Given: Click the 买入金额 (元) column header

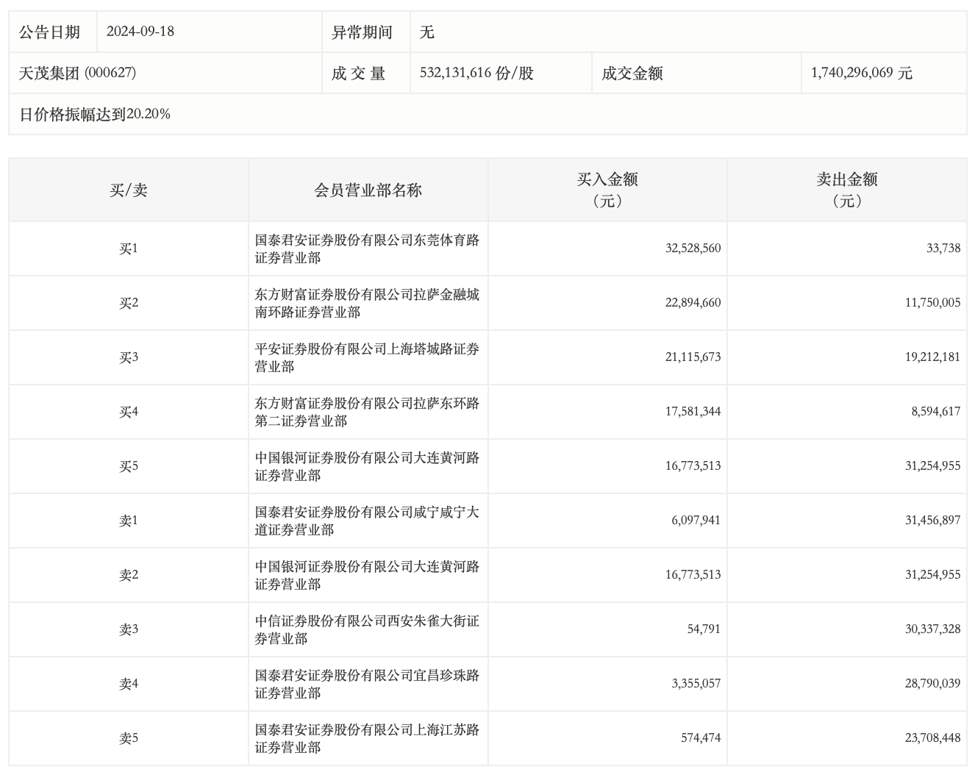Looking at the screenshot, I should 607,190.
